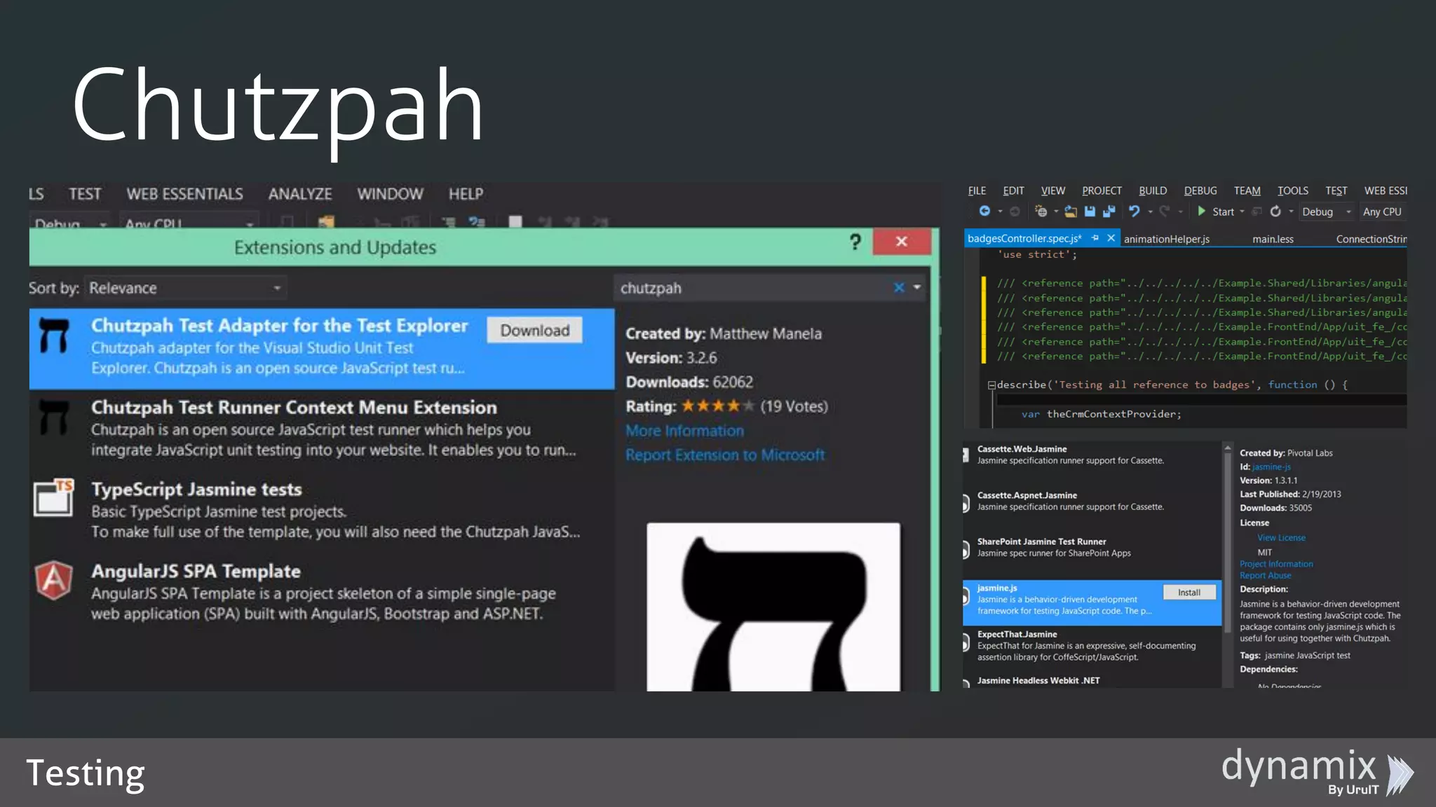Click the Open File folder icon
Screen dimensions: 1436x807
point(1071,212)
